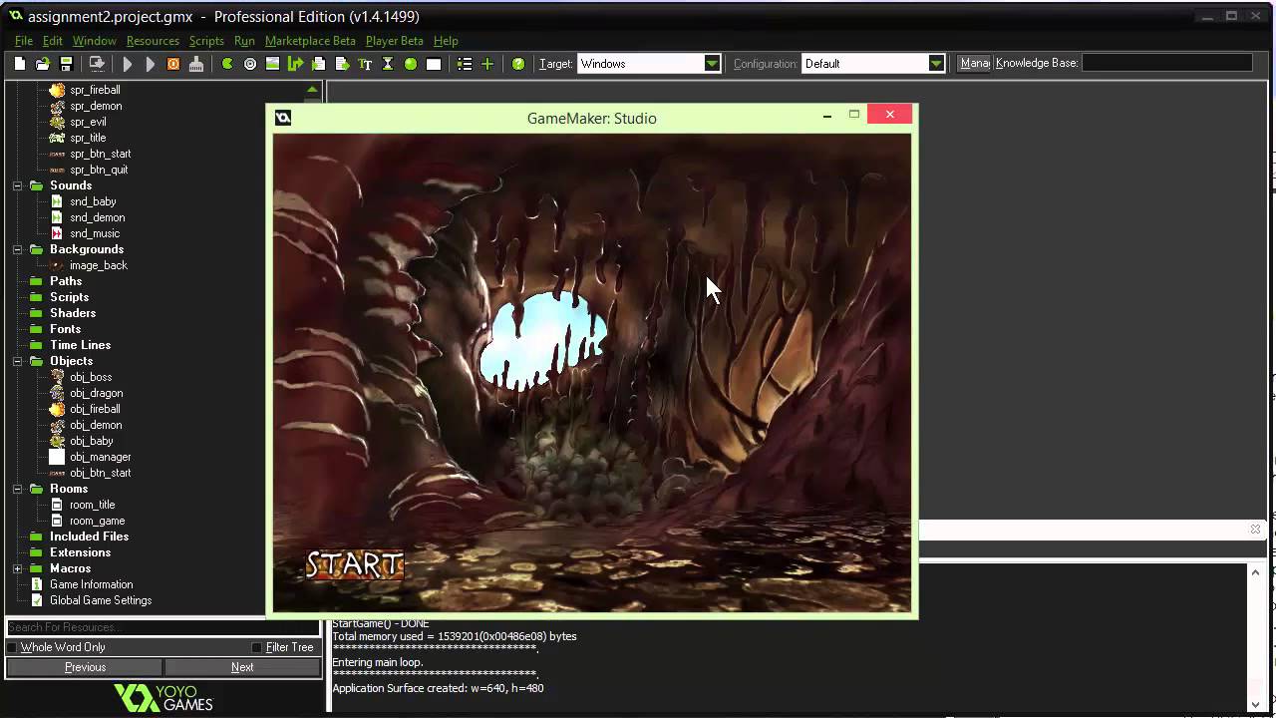Click the green plus toolbar icon

[x=487, y=64]
